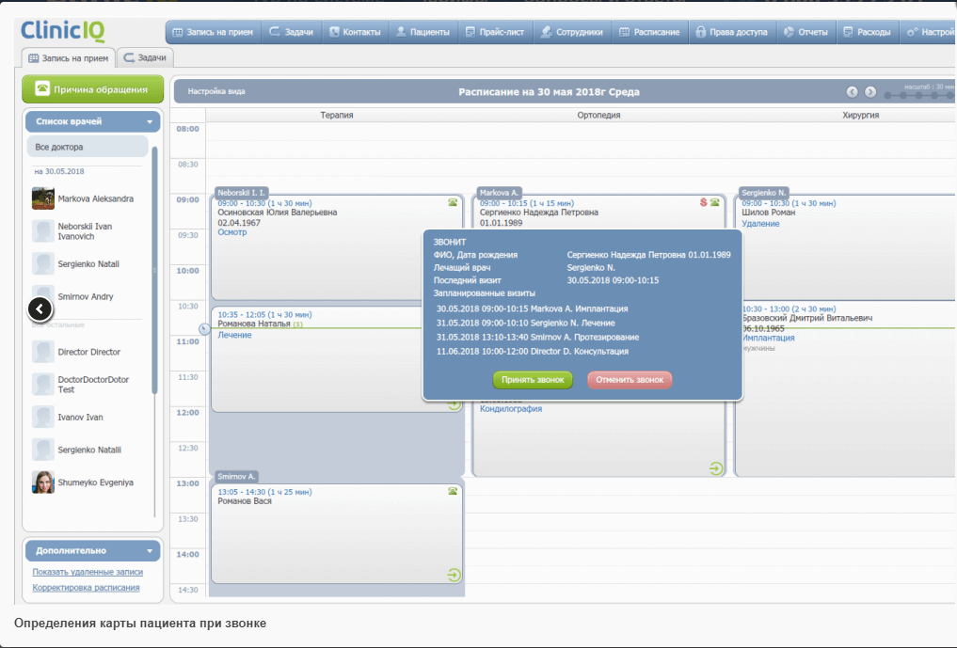
Task: Click the Neborskii I. I. doctor tag
Action: tap(241, 193)
